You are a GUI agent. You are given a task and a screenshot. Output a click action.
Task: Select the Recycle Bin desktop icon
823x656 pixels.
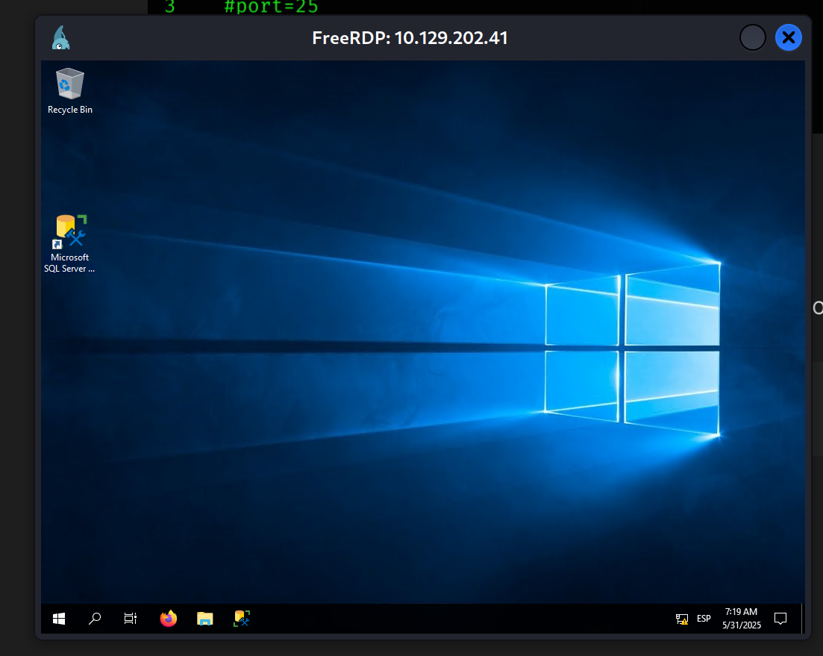click(70, 91)
